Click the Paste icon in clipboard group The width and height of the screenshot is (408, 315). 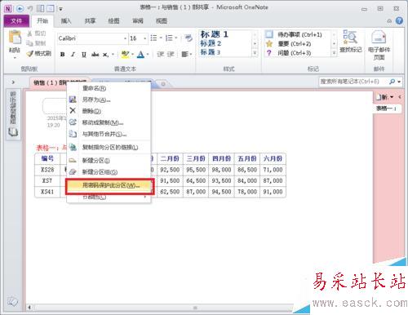click(x=15, y=38)
